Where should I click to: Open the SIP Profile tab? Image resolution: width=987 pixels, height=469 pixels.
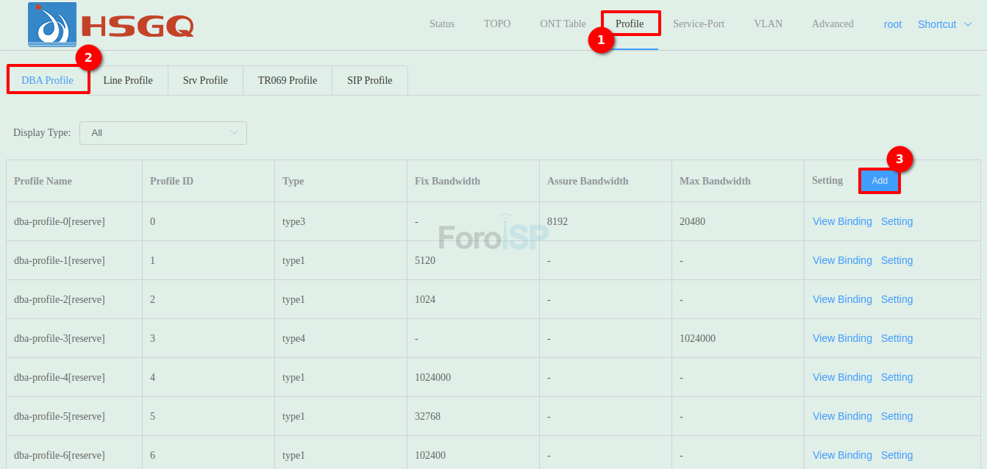click(369, 80)
